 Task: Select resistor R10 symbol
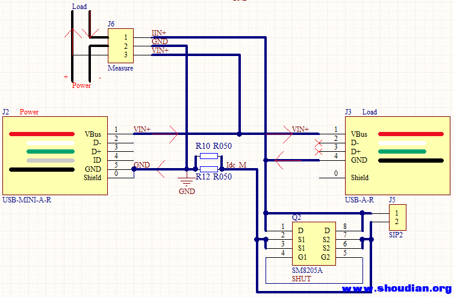coord(209,156)
